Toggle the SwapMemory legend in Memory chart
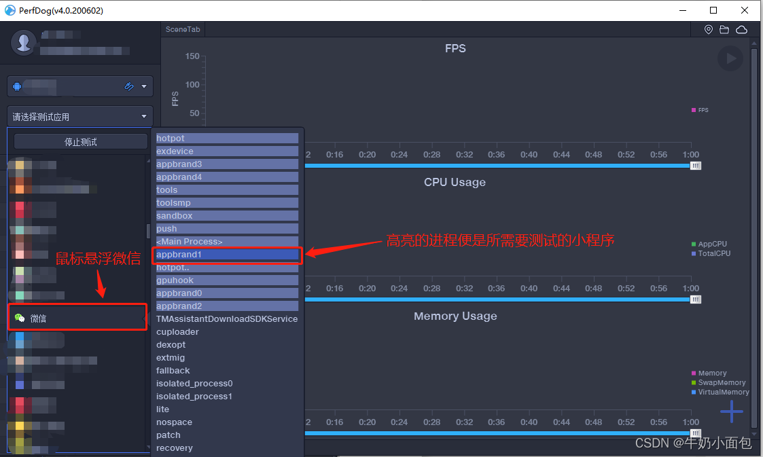The height and width of the screenshot is (457, 763). pyautogui.click(x=718, y=382)
